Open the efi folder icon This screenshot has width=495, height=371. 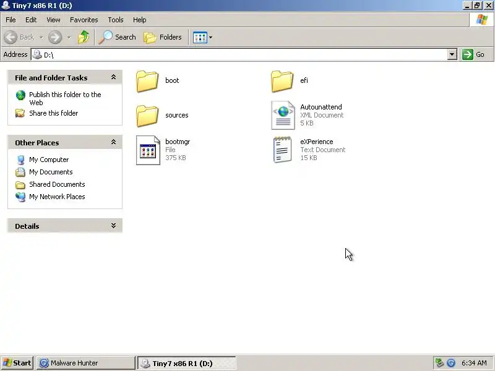tap(282, 81)
